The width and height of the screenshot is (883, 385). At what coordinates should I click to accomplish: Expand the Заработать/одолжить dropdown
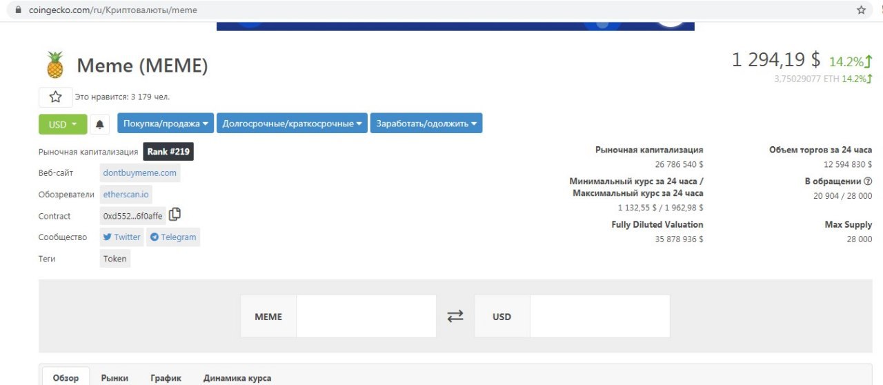tap(426, 124)
